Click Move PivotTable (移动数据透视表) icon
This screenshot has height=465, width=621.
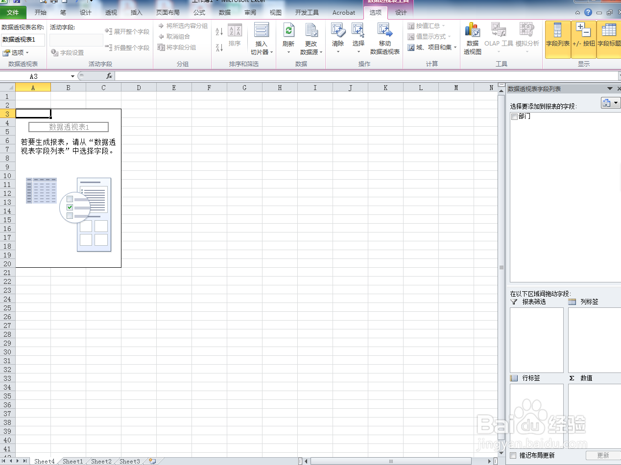[385, 31]
